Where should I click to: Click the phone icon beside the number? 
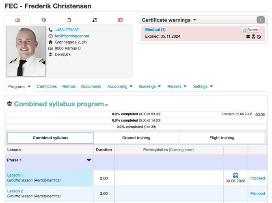[x=50, y=30]
